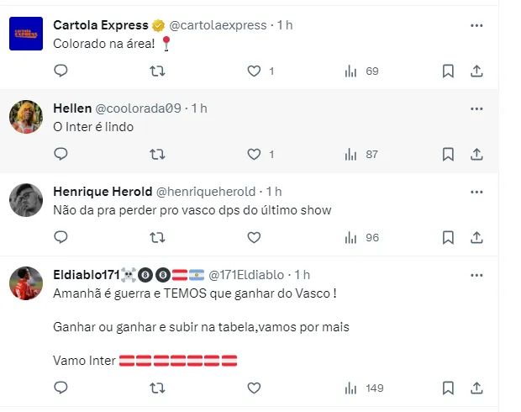Reply to Cartola Express tweet

click(61, 71)
